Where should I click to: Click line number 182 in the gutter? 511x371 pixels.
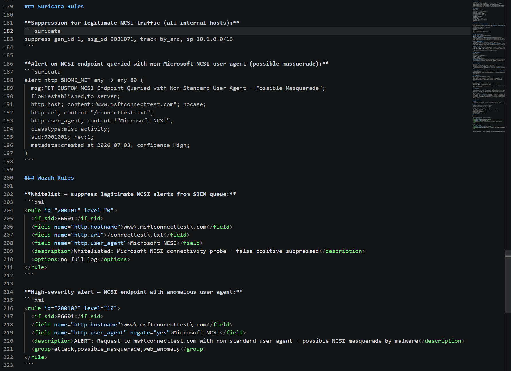[8, 31]
